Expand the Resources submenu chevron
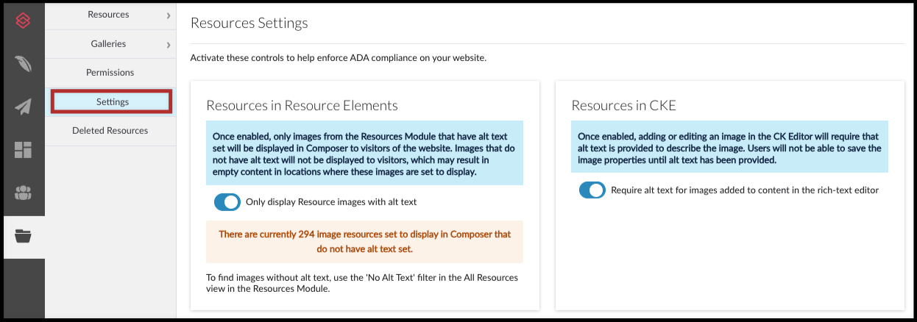This screenshot has height=322, width=917. coord(169,15)
